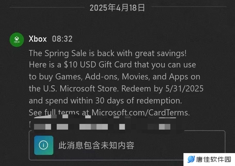Open the 此消息包含未知内容 notice card
This screenshot has width=235, height=166.
127,145
